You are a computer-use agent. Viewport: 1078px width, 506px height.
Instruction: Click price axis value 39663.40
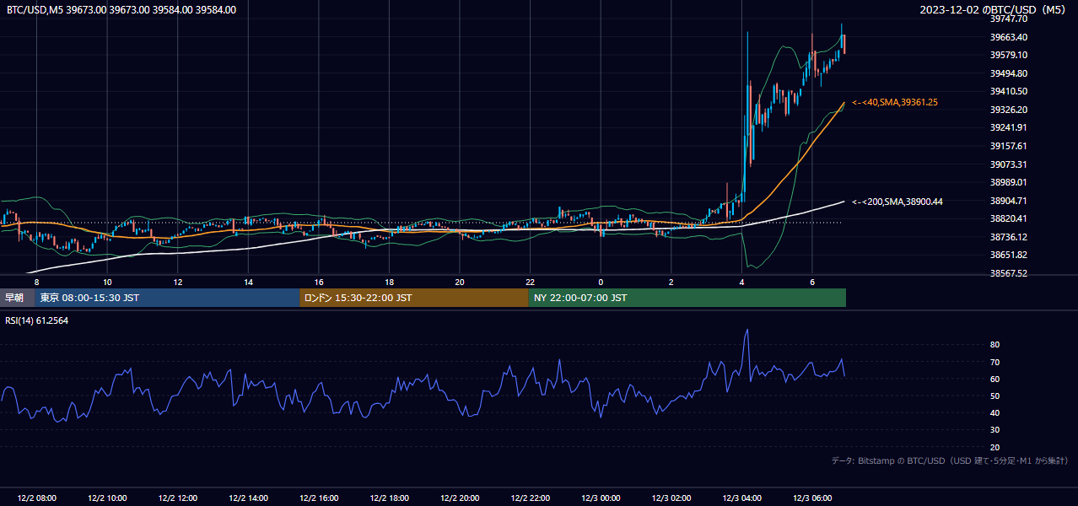click(x=1008, y=37)
